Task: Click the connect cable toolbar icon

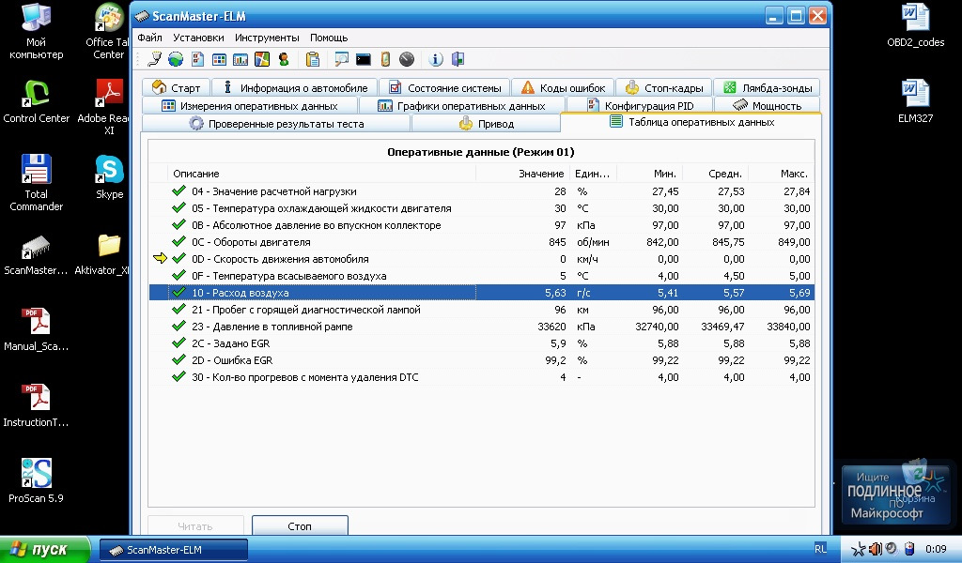Action: coord(155,59)
